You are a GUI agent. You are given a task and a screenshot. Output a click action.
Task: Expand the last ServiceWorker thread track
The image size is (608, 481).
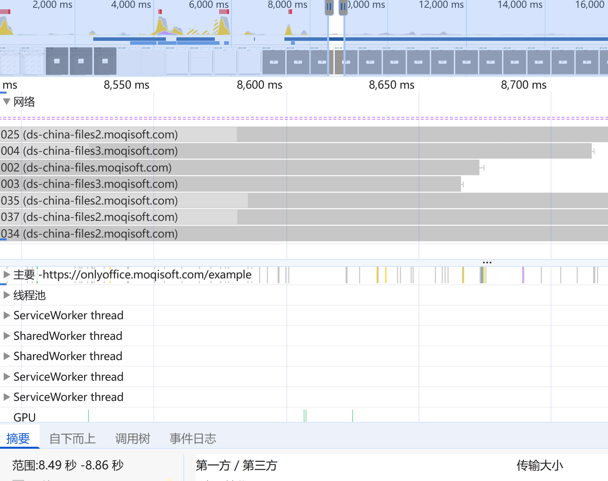(6, 397)
